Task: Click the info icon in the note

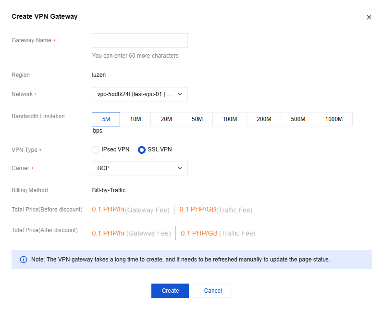Action: click(x=24, y=260)
